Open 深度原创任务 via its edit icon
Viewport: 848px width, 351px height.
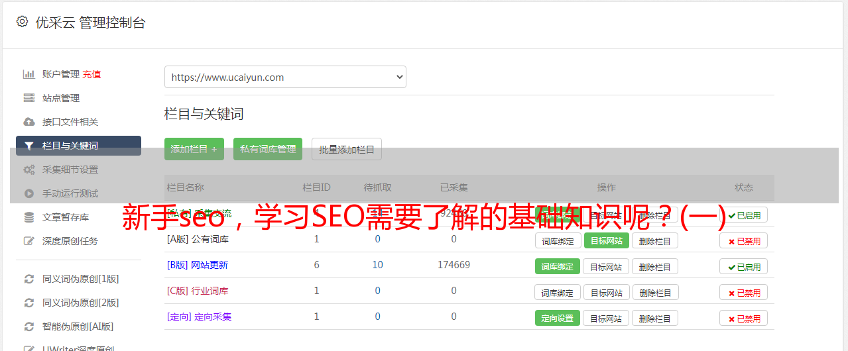click(x=29, y=241)
